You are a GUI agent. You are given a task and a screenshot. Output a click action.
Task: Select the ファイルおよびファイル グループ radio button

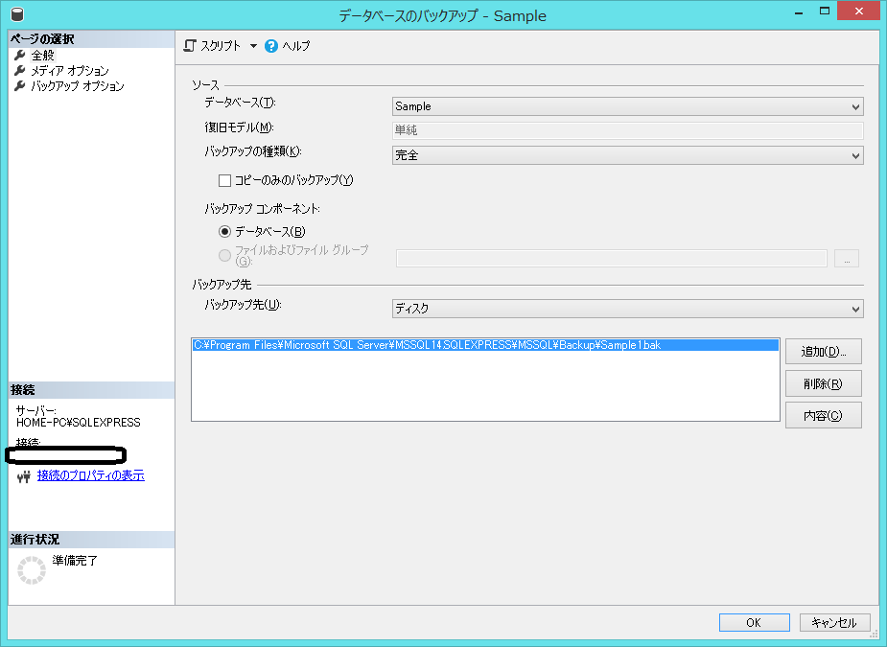(x=224, y=255)
